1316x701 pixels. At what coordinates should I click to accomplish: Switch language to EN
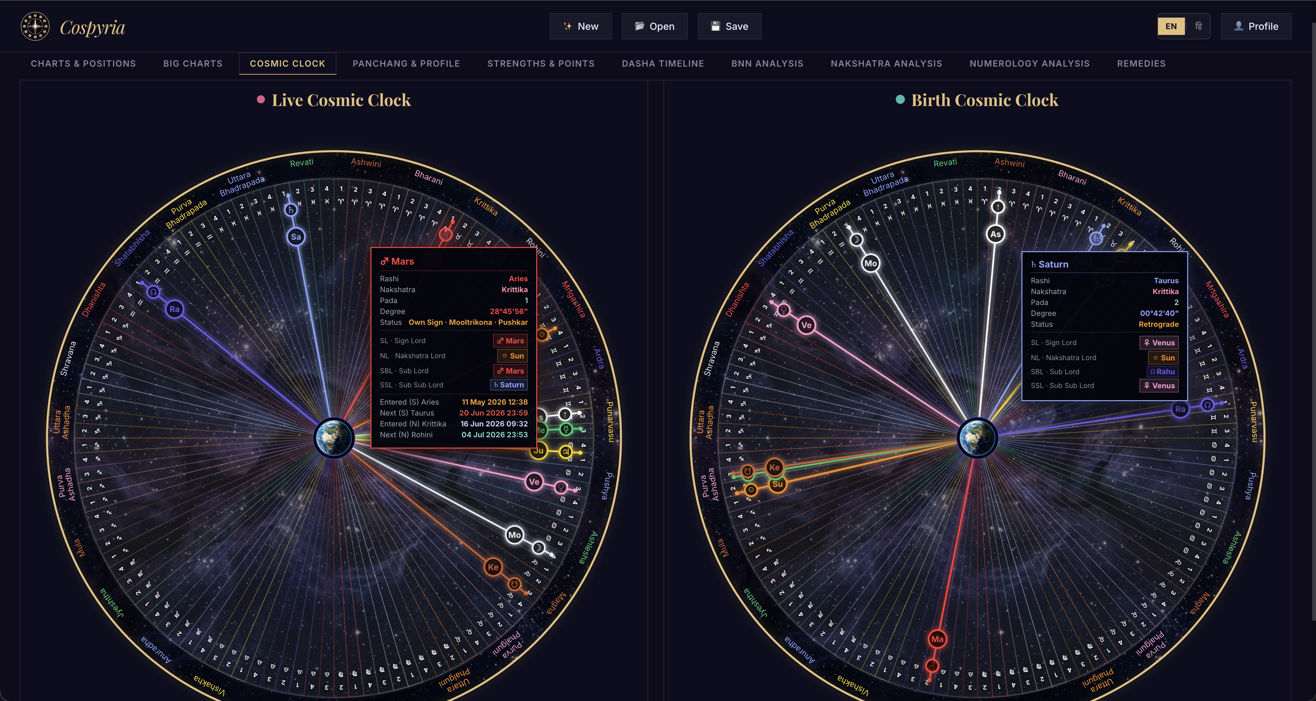(1171, 26)
